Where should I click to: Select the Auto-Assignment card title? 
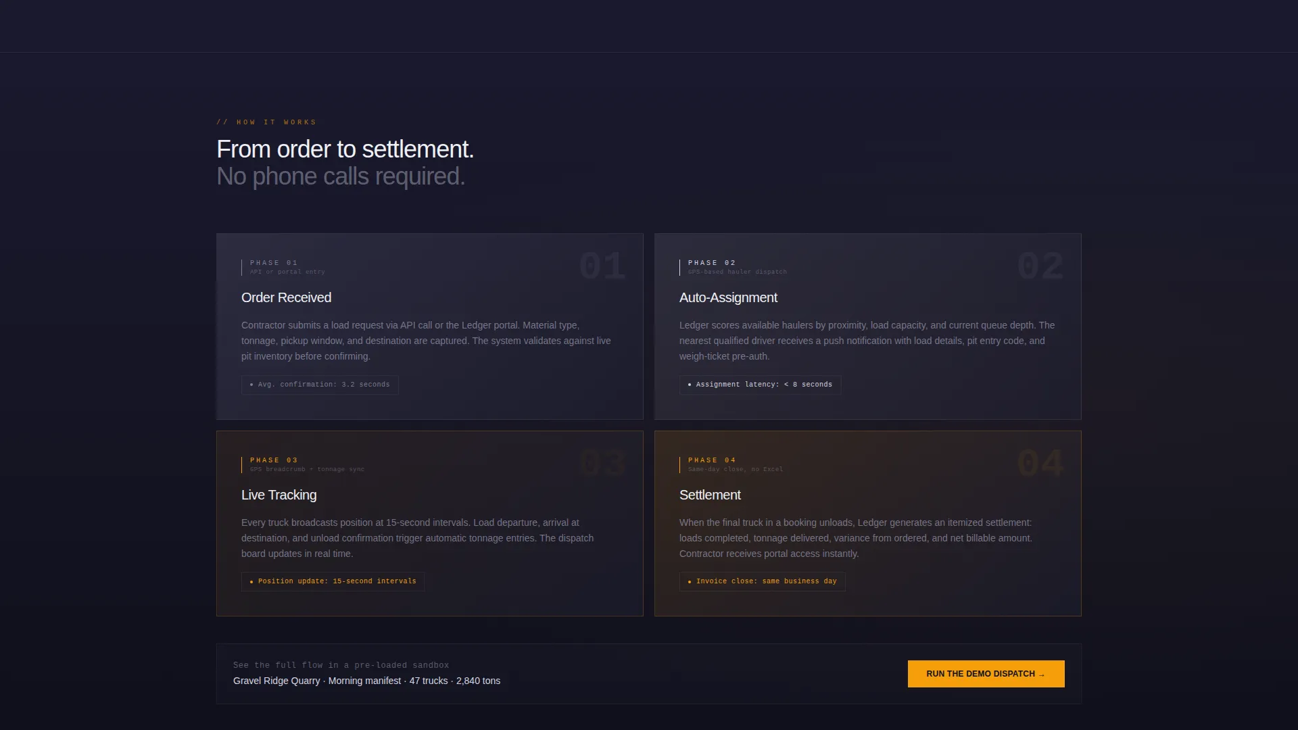[728, 297]
